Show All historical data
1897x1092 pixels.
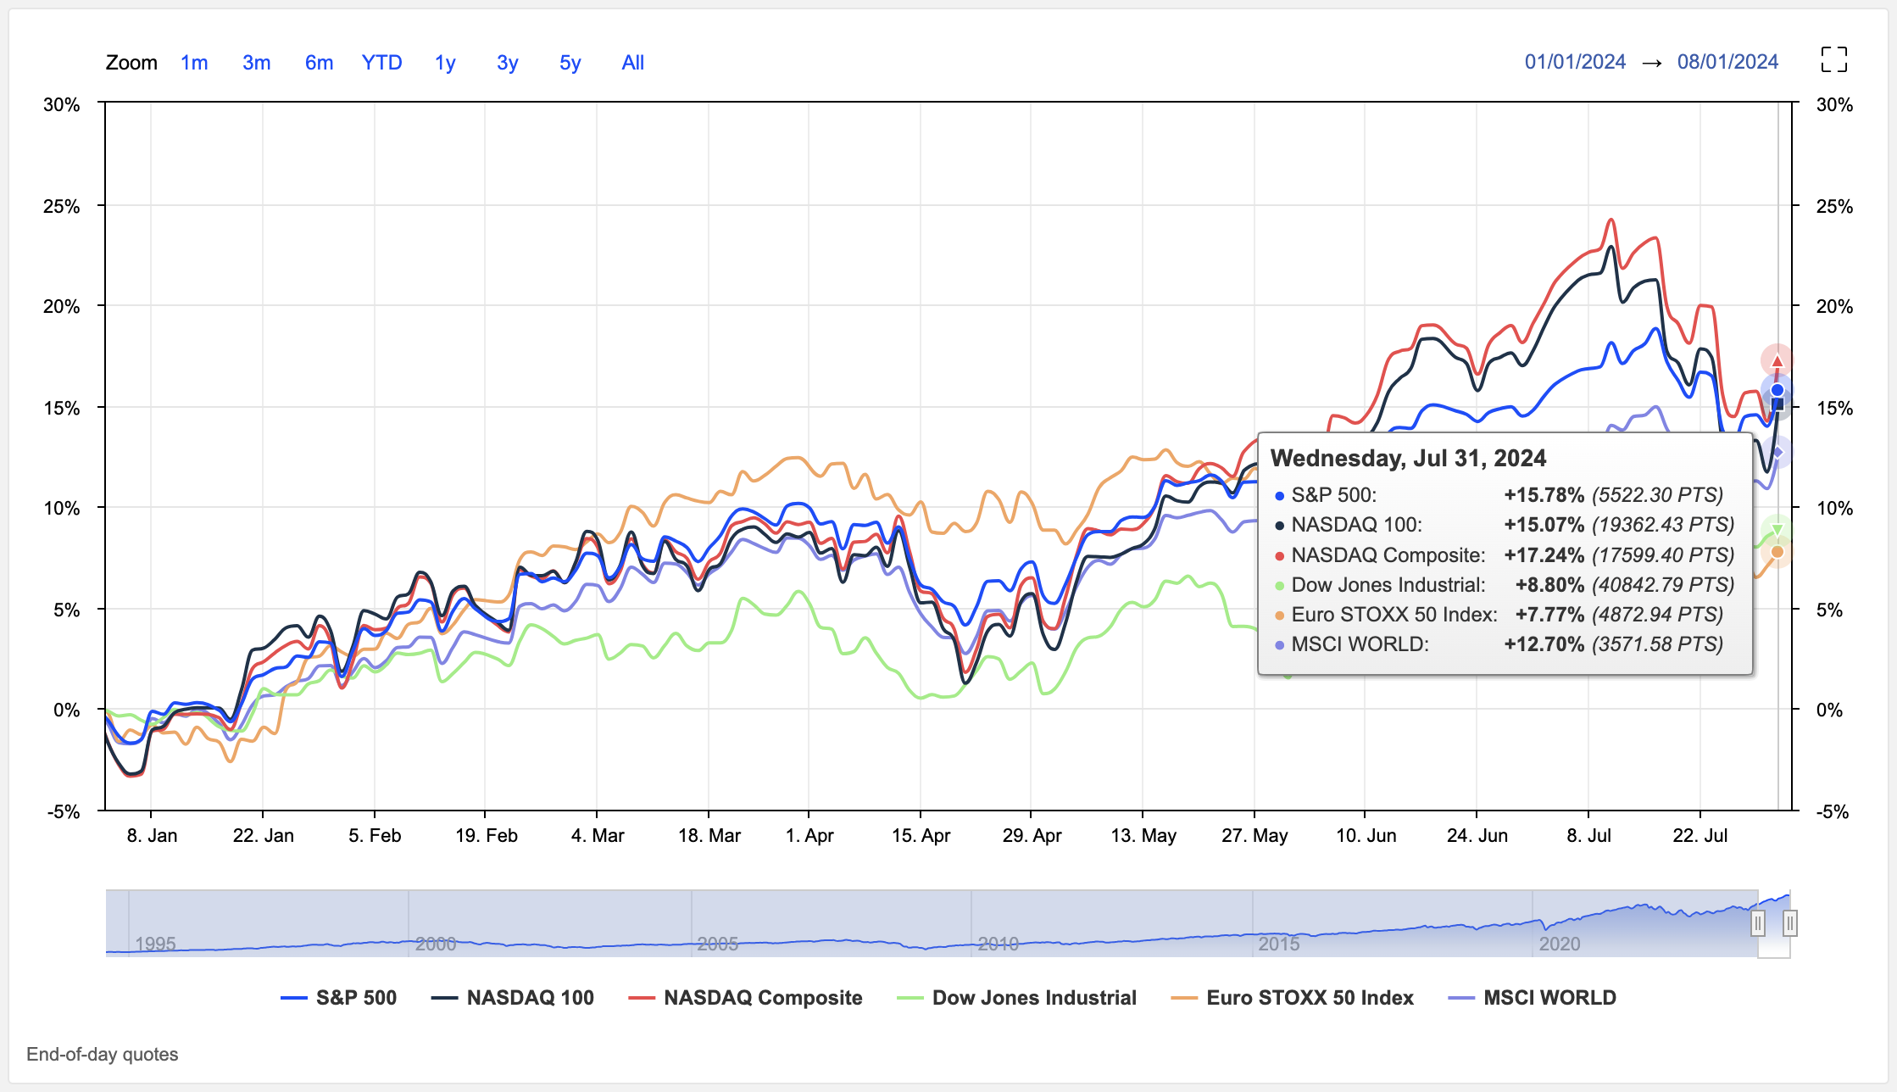click(x=632, y=63)
